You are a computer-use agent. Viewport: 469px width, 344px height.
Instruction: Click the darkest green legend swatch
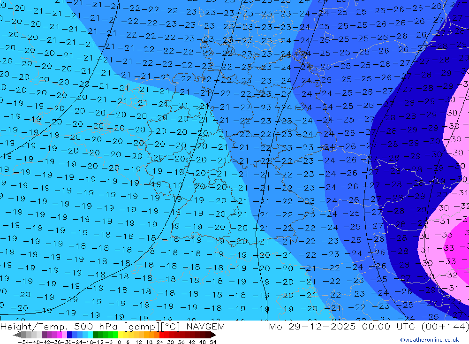95,335
